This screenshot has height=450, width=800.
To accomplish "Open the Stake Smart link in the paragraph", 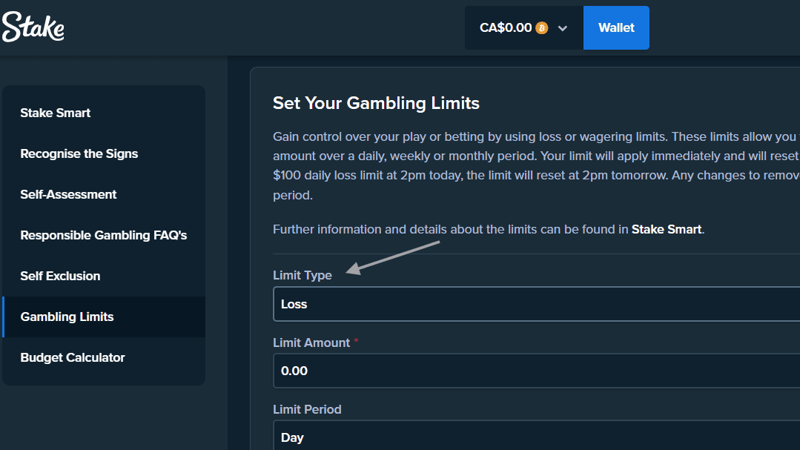I will [x=665, y=229].
